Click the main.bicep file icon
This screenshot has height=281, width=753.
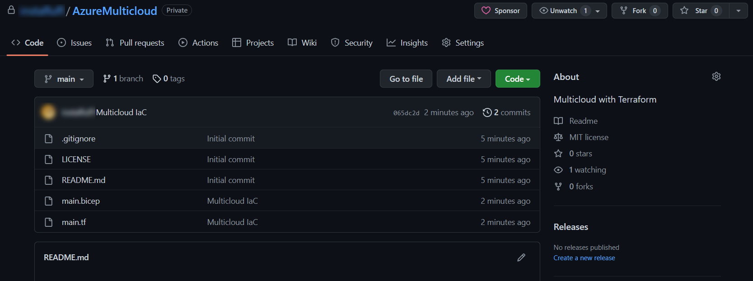[49, 201]
